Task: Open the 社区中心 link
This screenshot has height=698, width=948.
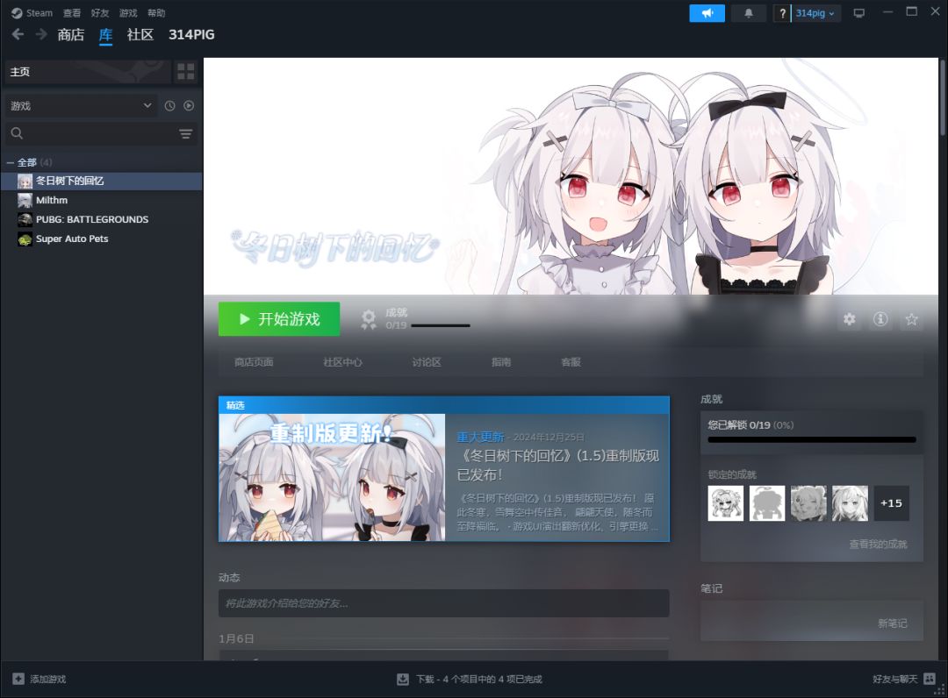Action: (x=343, y=361)
